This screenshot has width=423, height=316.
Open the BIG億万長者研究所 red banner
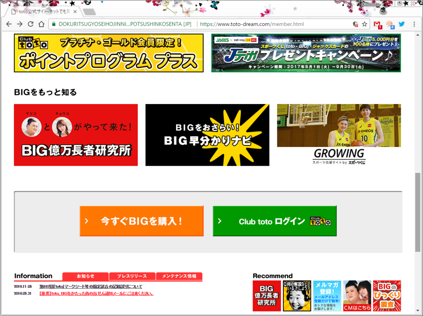[x=76, y=135]
